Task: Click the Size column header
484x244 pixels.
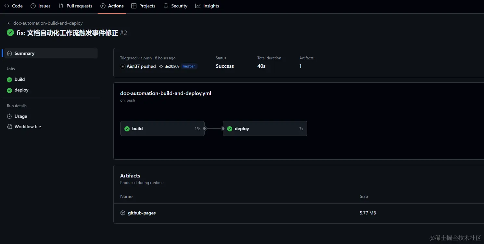Action: coord(364,196)
